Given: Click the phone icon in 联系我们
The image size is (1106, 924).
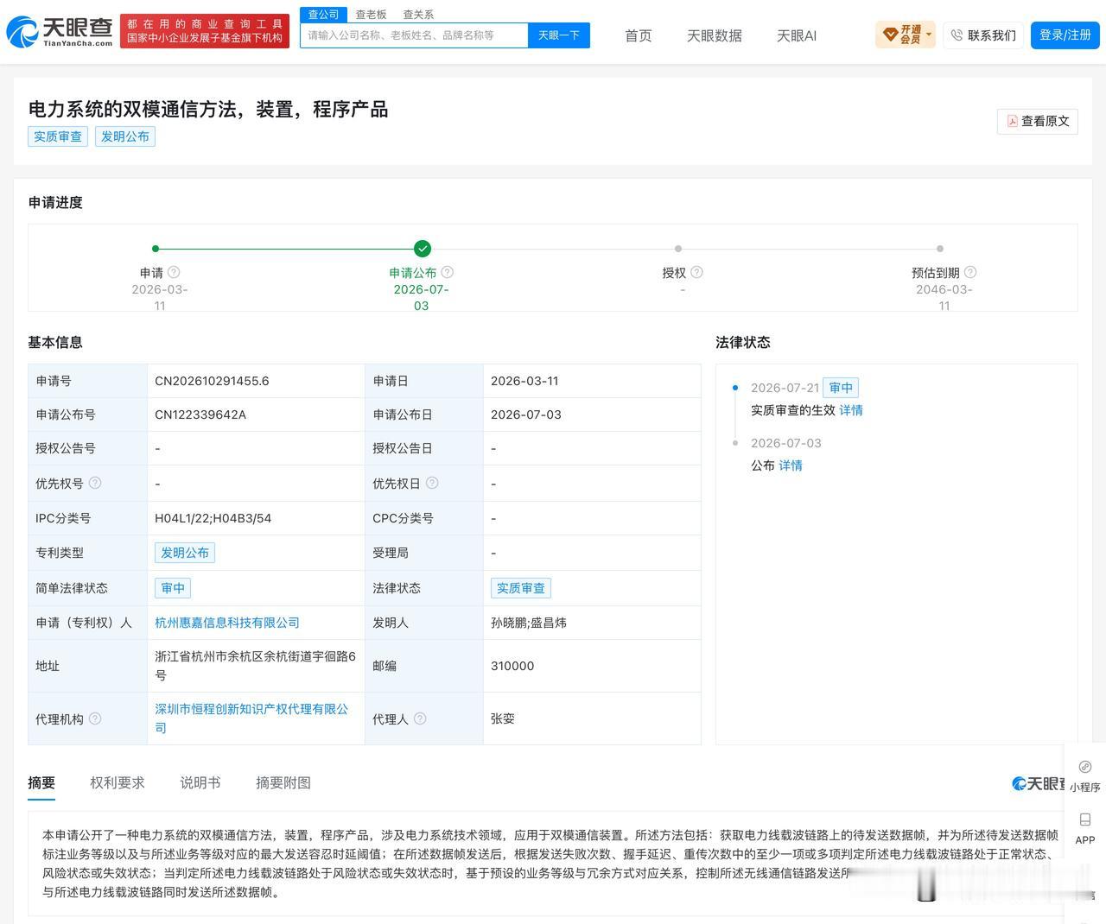Looking at the screenshot, I should click(957, 35).
